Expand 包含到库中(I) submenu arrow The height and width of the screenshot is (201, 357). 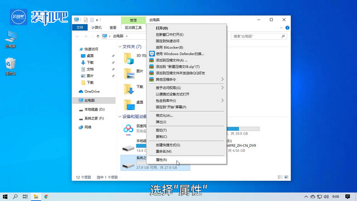coord(222,100)
